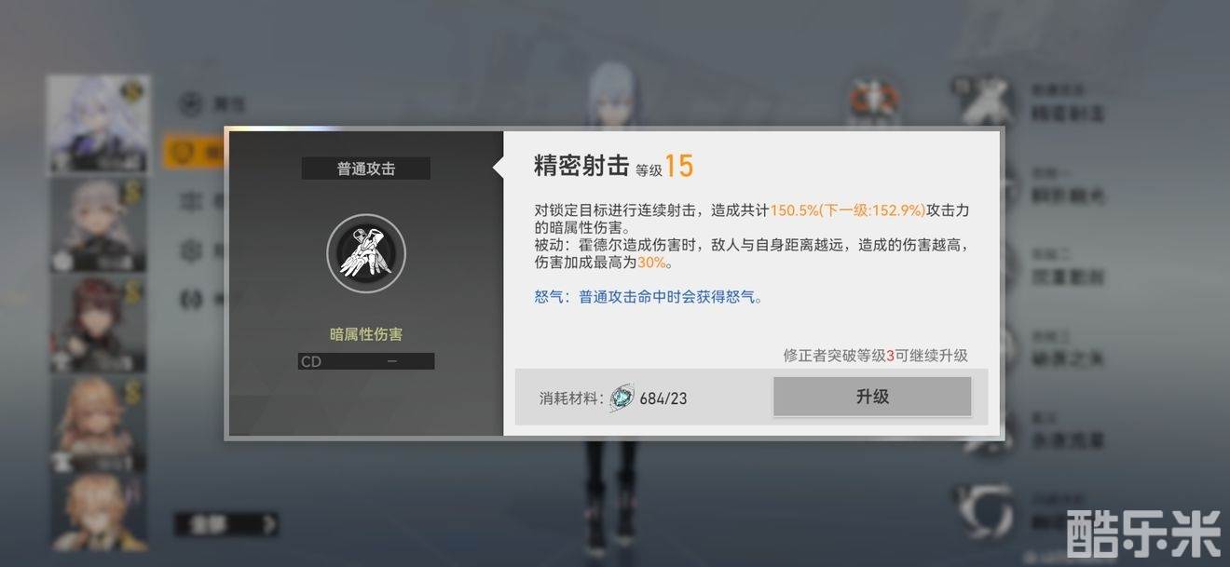Image resolution: width=1230 pixels, height=567 pixels.
Task: Select the silver-haired character portrait at top
Action: point(98,125)
